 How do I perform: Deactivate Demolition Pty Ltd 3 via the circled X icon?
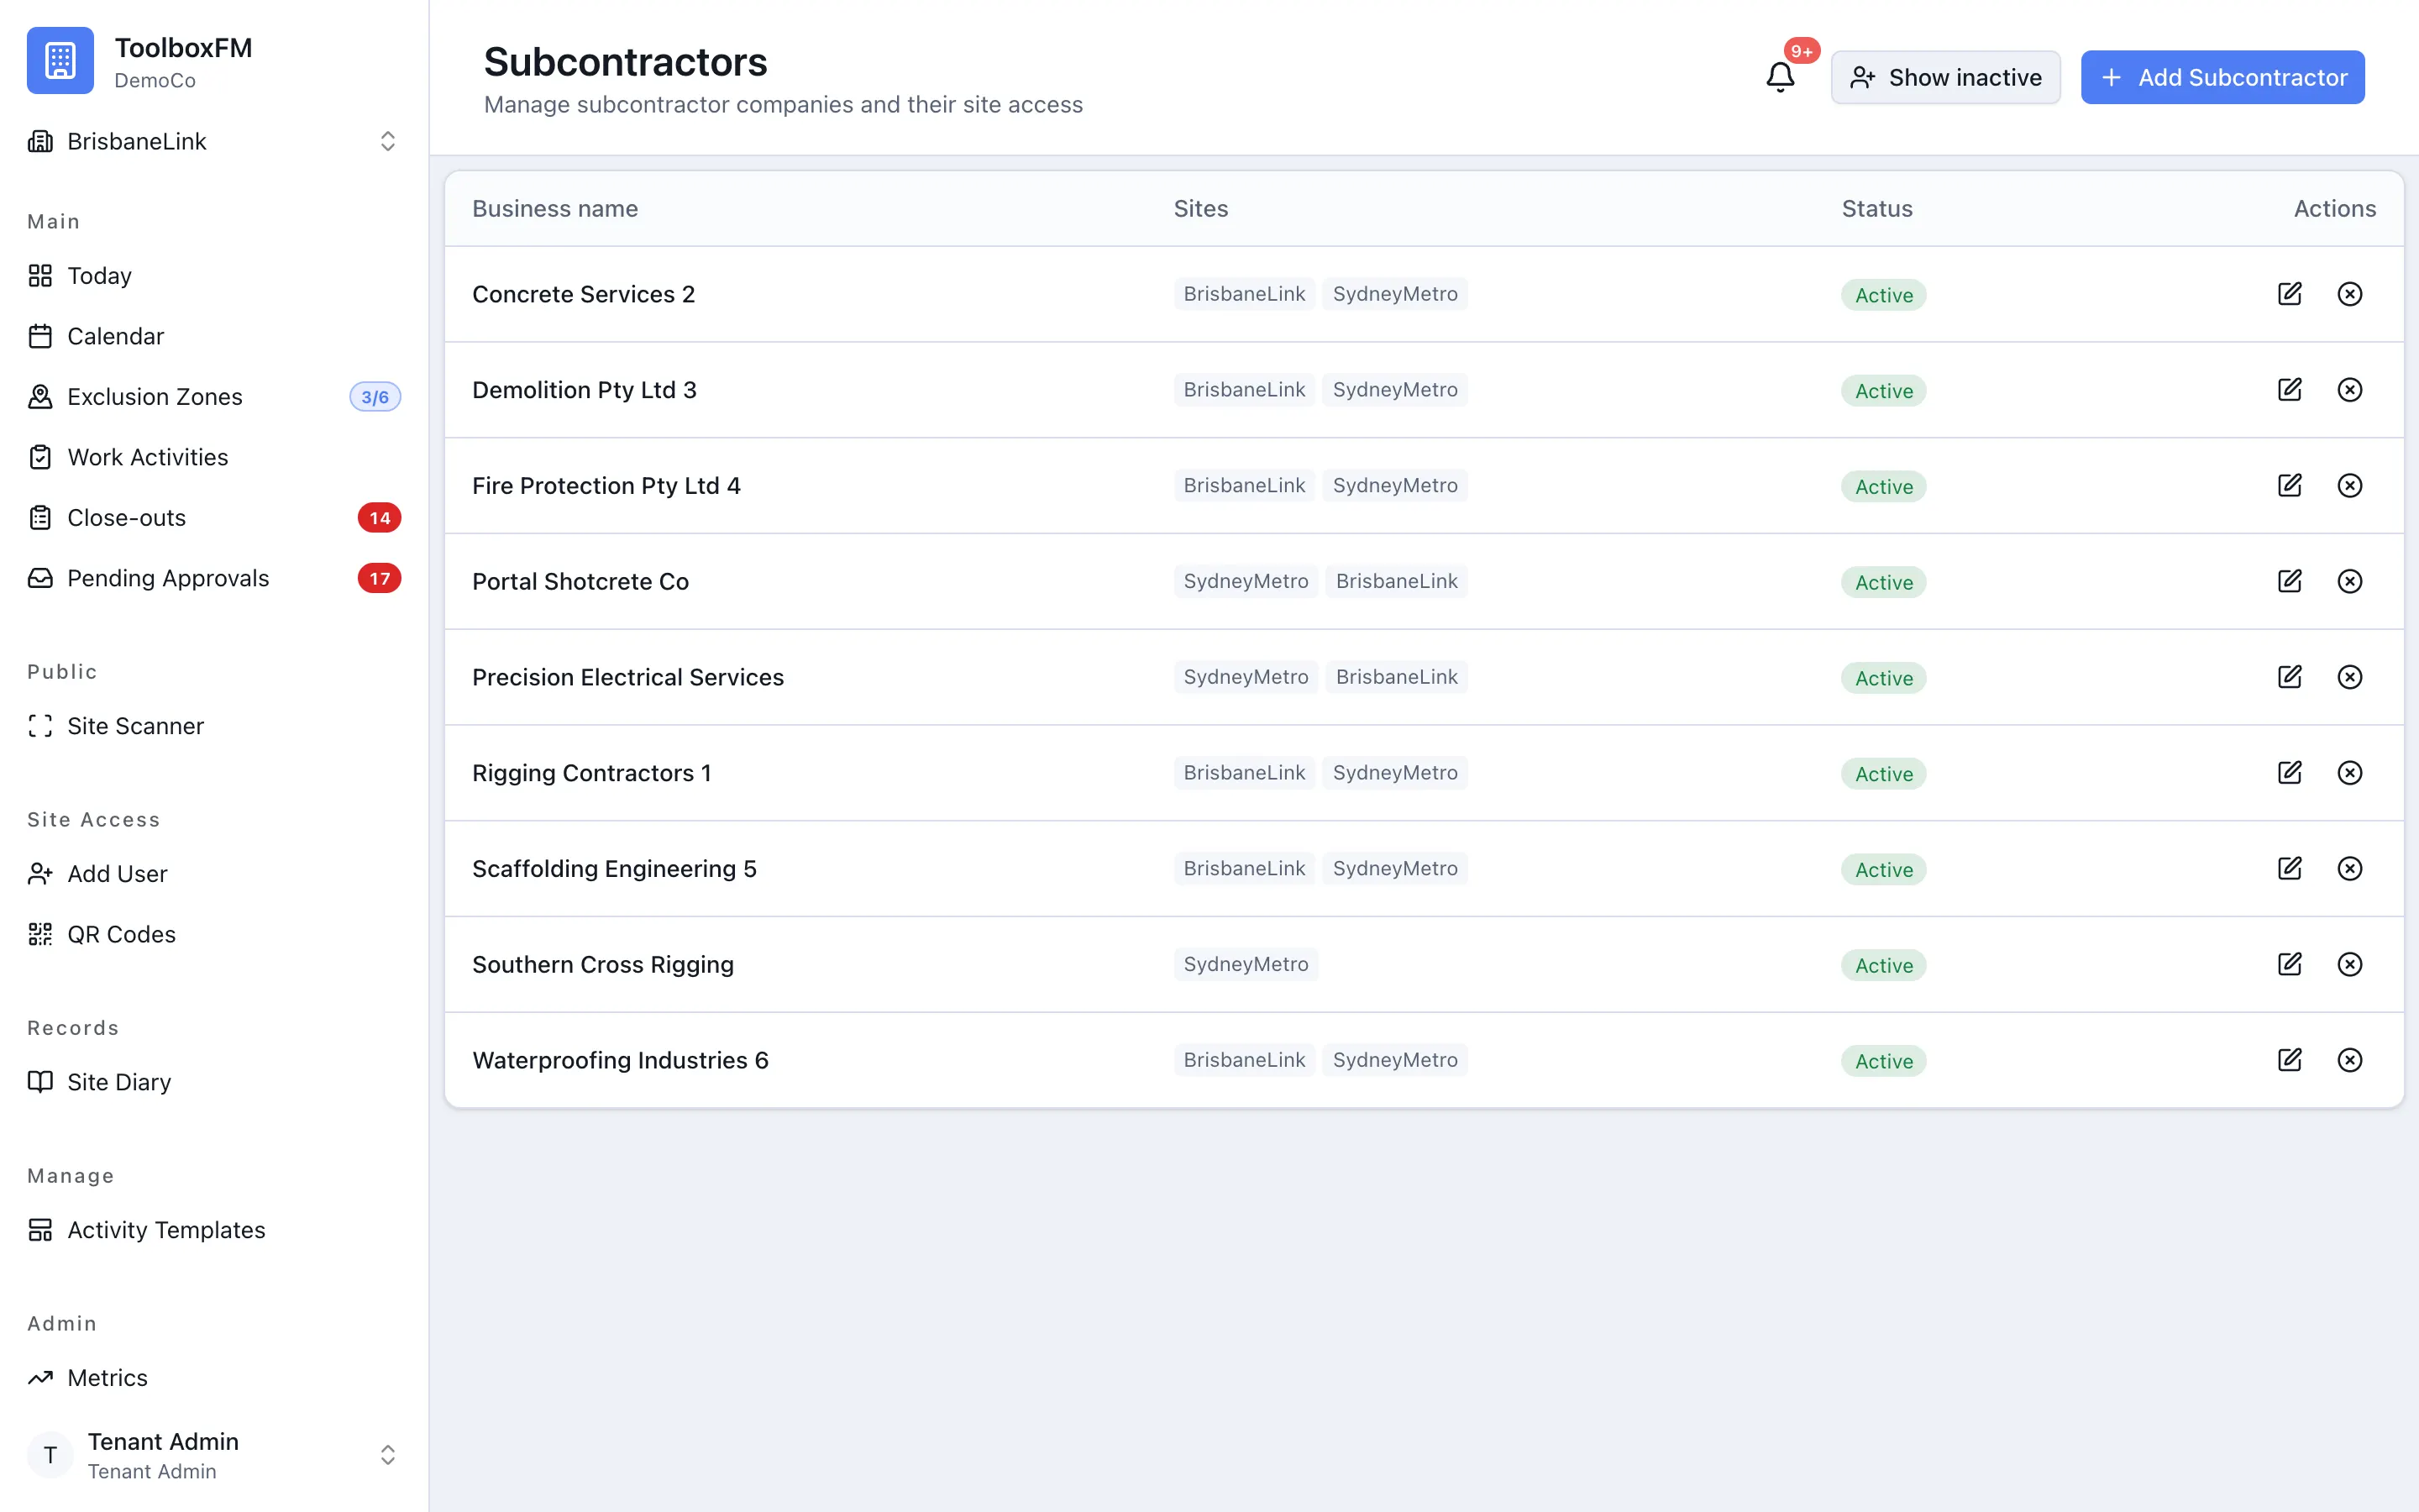pos(2349,390)
